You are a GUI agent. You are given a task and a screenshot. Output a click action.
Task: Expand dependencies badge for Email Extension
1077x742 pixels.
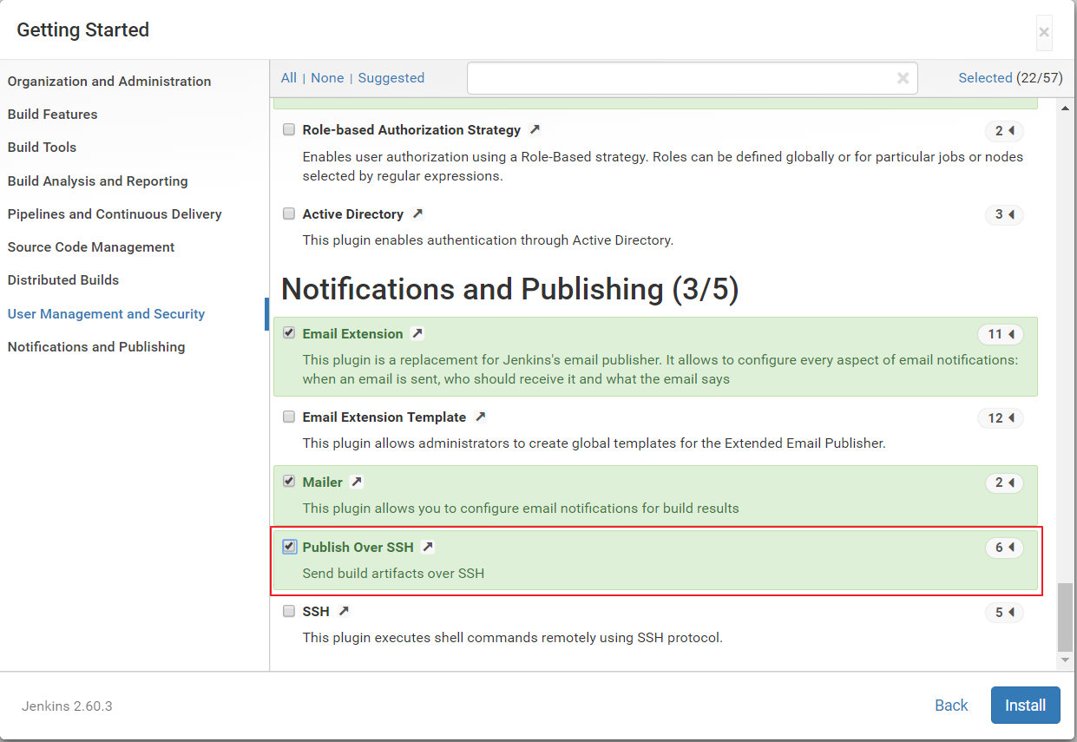point(1000,334)
